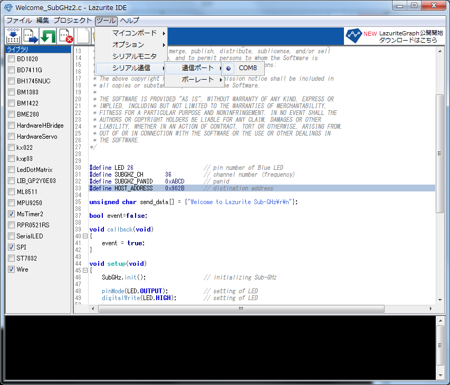Click the editor scroll up arrow
This screenshot has width=450, height=385.
tap(440, 51)
